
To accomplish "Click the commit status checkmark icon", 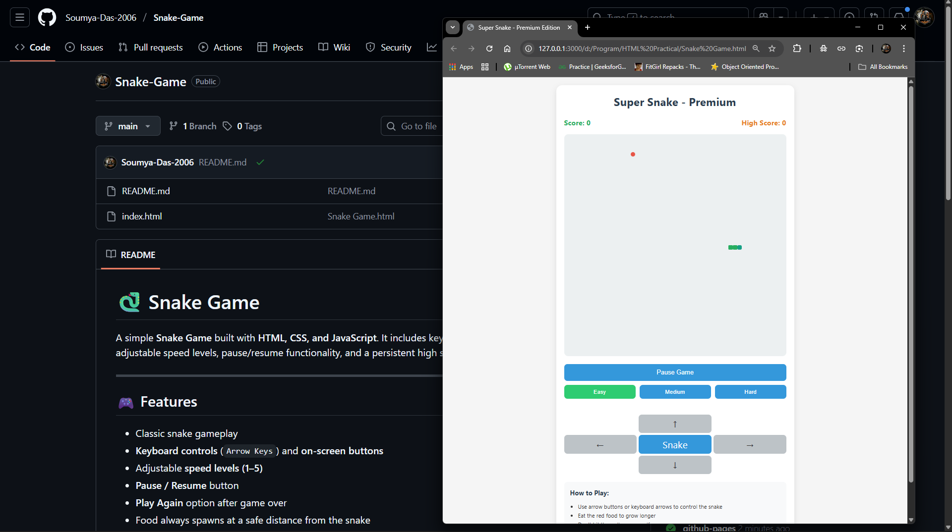I will 260,162.
